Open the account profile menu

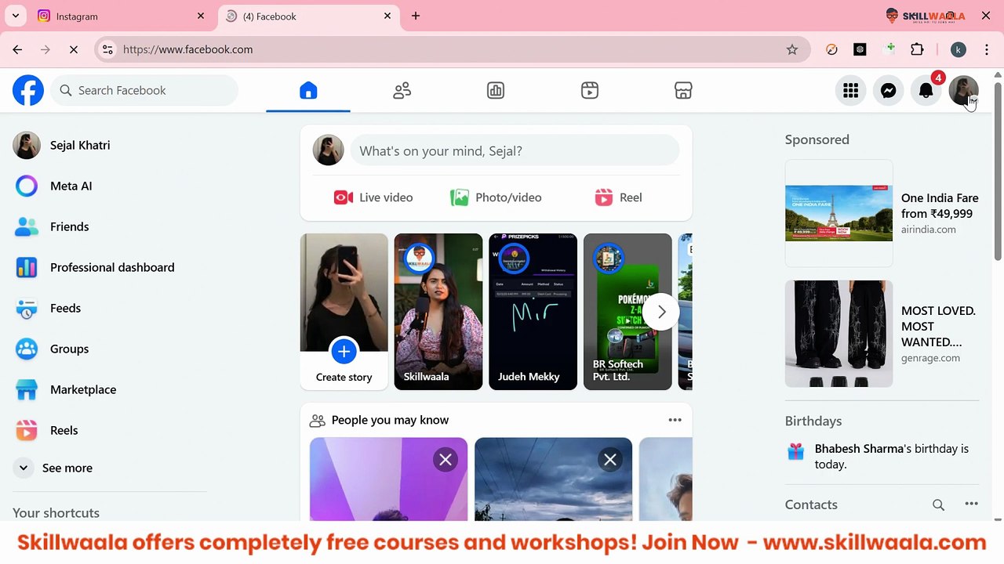(963, 91)
